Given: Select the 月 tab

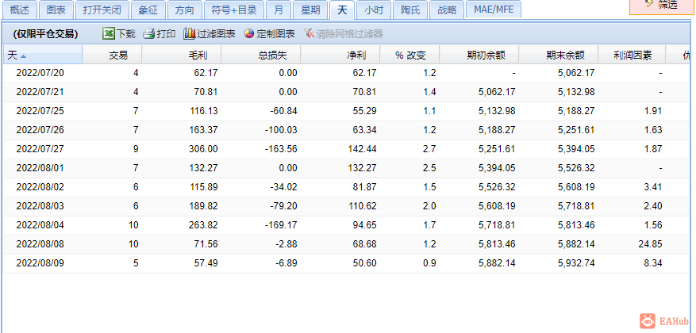Looking at the screenshot, I should coord(279,10).
